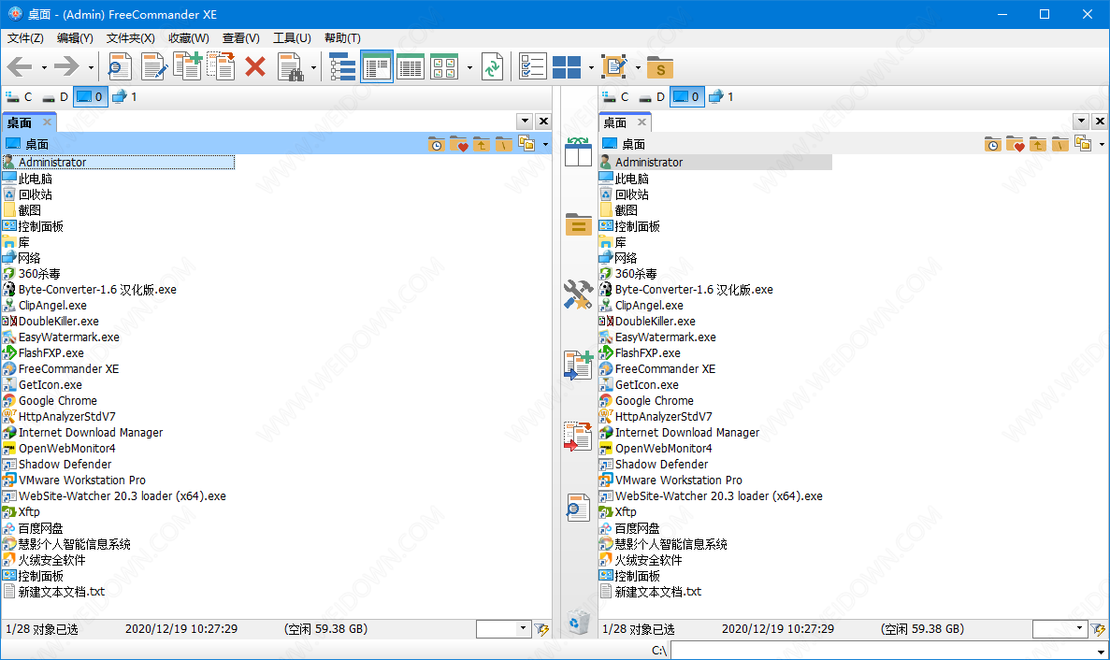Toggle the folder tree view icon
1110x660 pixels.
click(342, 67)
